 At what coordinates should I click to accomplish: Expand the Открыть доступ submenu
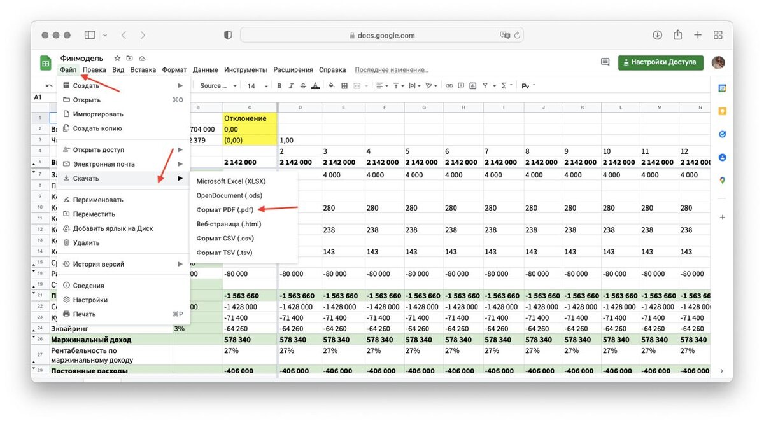click(124, 150)
